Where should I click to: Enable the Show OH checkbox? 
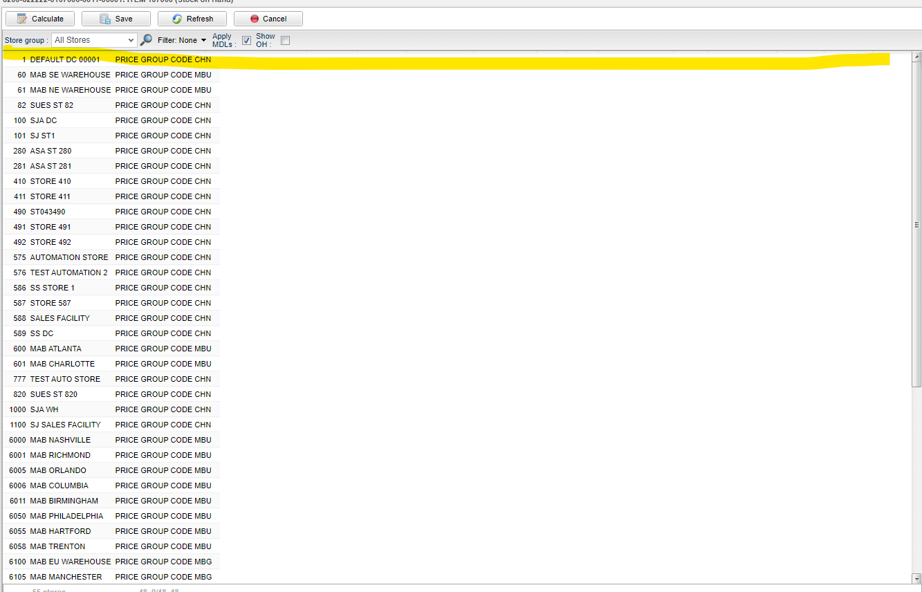pyautogui.click(x=285, y=41)
